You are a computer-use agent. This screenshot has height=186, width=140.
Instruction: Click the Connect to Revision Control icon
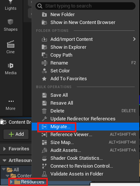pyautogui.click(x=44, y=166)
